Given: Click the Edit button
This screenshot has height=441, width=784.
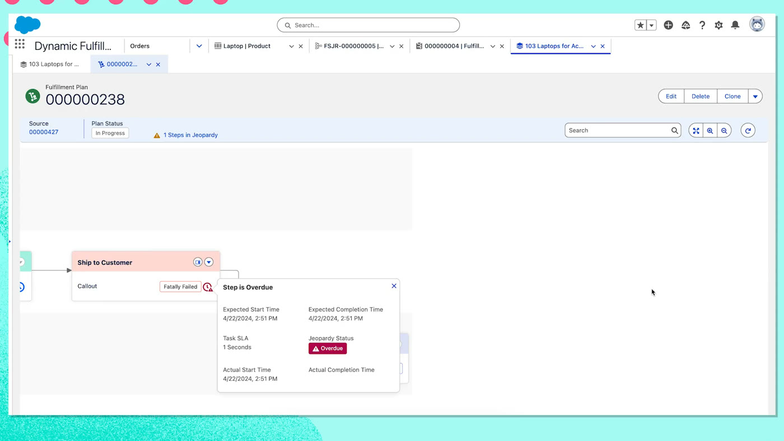Looking at the screenshot, I should (x=671, y=96).
